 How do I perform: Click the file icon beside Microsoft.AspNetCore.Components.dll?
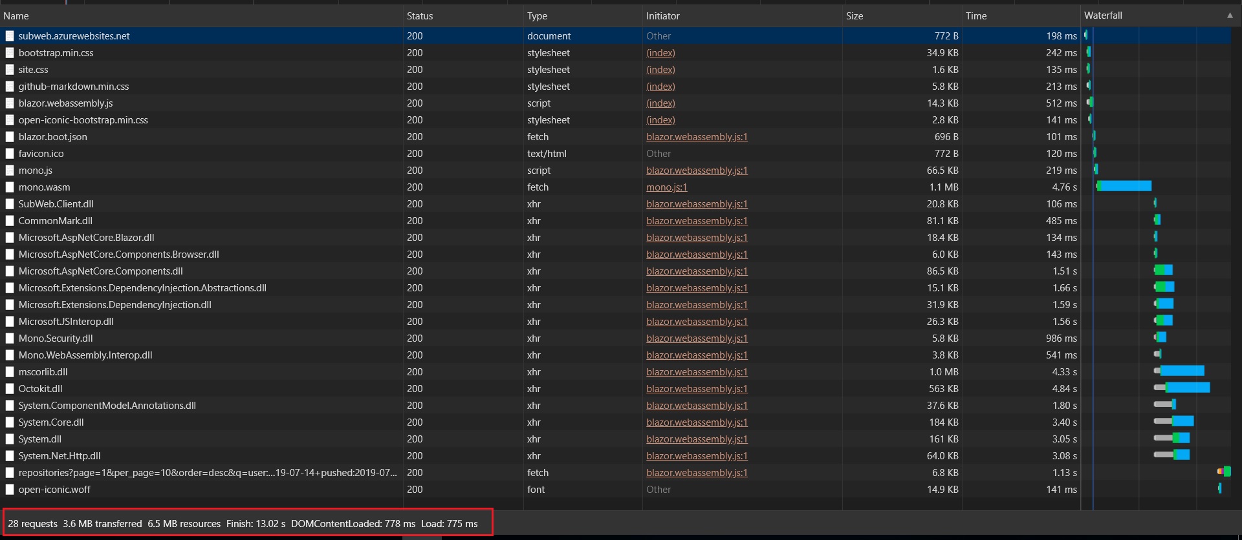pyautogui.click(x=10, y=271)
